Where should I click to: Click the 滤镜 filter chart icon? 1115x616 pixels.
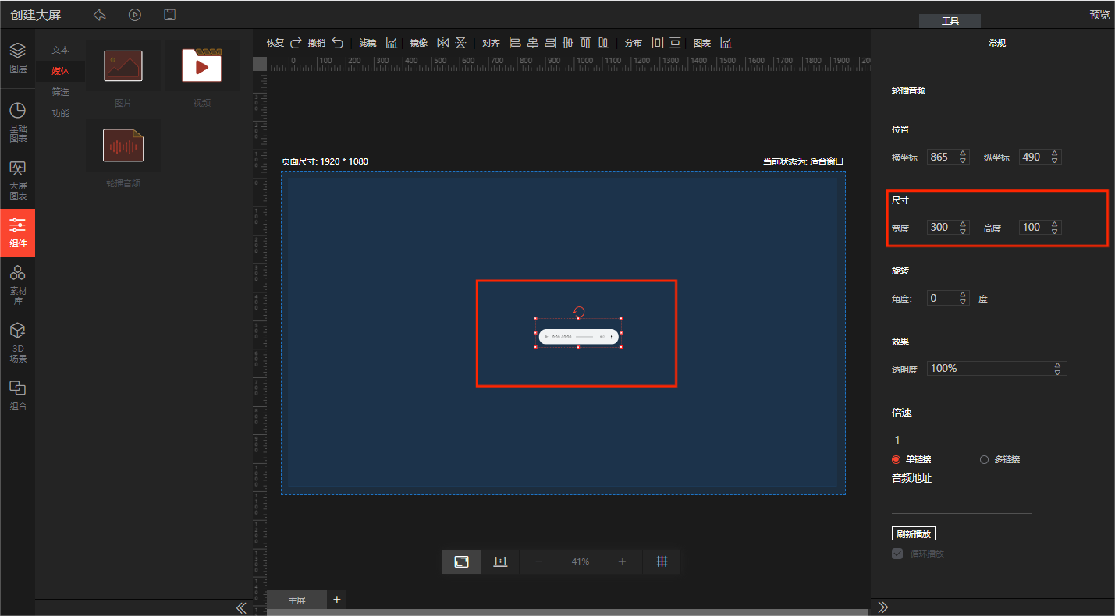(x=392, y=43)
